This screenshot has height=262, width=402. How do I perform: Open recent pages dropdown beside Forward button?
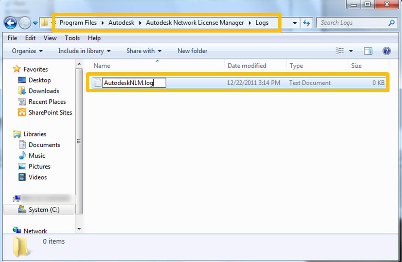[x=35, y=23]
